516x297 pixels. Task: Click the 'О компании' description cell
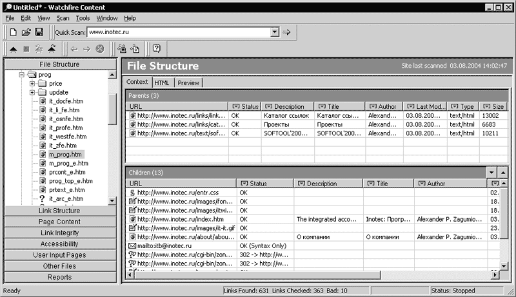[x=313, y=237]
